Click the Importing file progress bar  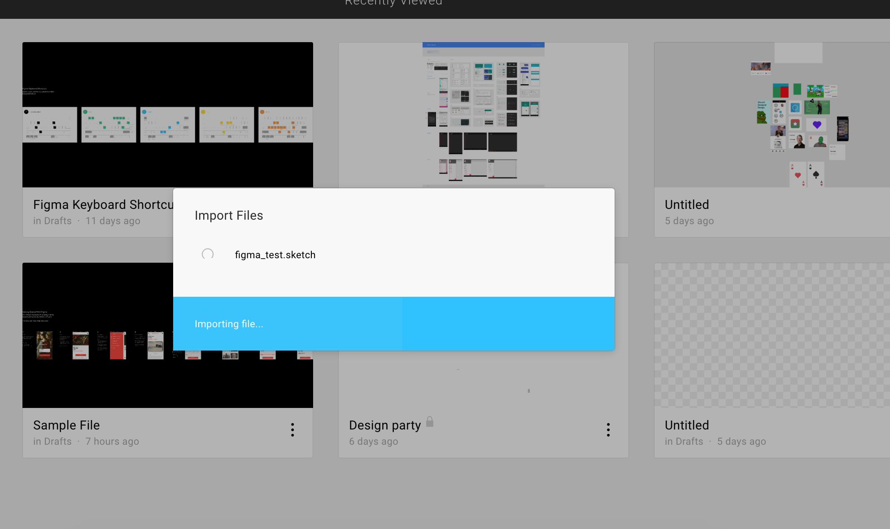click(393, 324)
